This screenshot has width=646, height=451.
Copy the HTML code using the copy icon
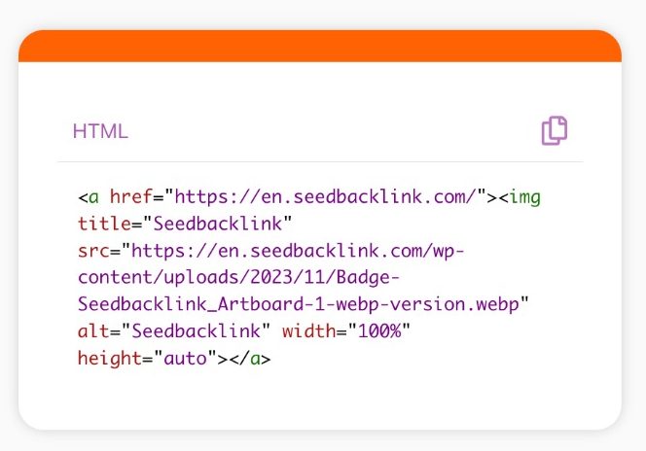tap(555, 130)
